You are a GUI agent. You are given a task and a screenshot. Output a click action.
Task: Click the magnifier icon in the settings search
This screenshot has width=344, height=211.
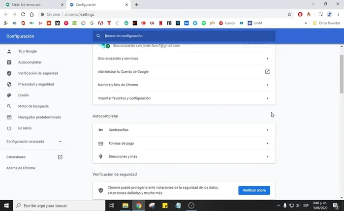click(x=98, y=36)
